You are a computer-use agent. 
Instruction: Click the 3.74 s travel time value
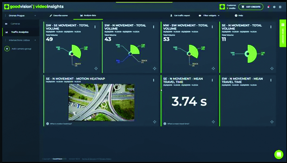pos(189,101)
